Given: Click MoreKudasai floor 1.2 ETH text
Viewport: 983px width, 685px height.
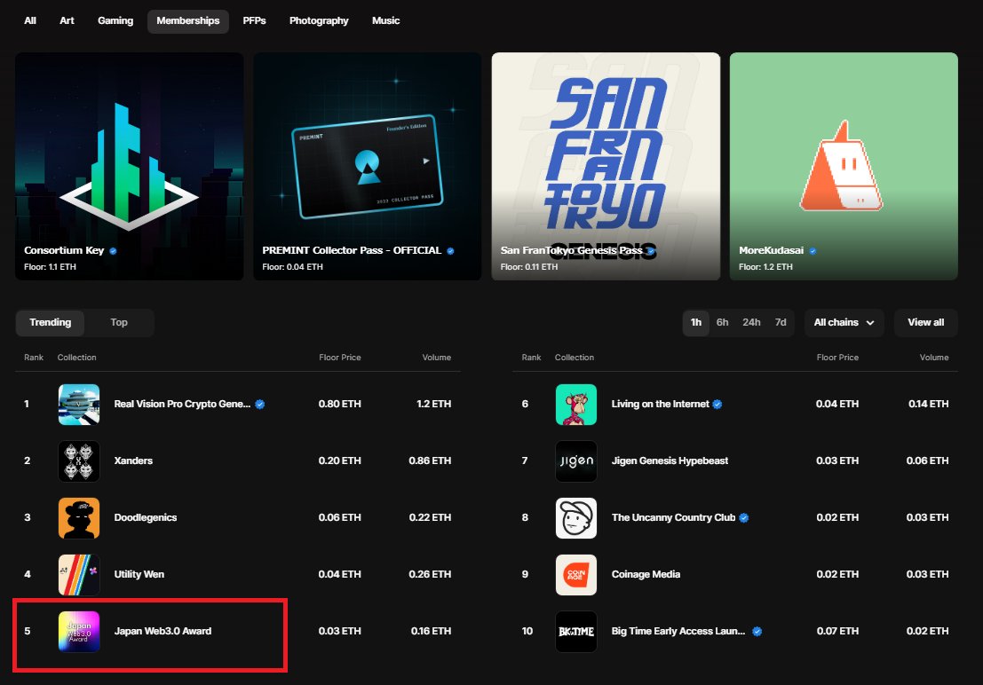Looking at the screenshot, I should [x=765, y=267].
